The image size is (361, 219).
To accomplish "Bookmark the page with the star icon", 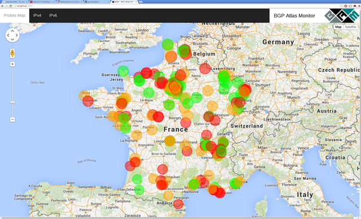I will [x=341, y=6].
